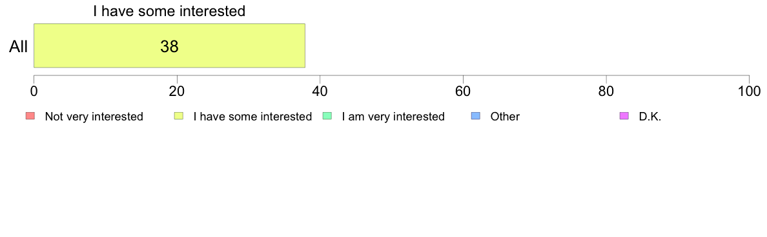Click the yellow I have some interested swatch
Viewport: 767px width, 237px height.
(179, 116)
